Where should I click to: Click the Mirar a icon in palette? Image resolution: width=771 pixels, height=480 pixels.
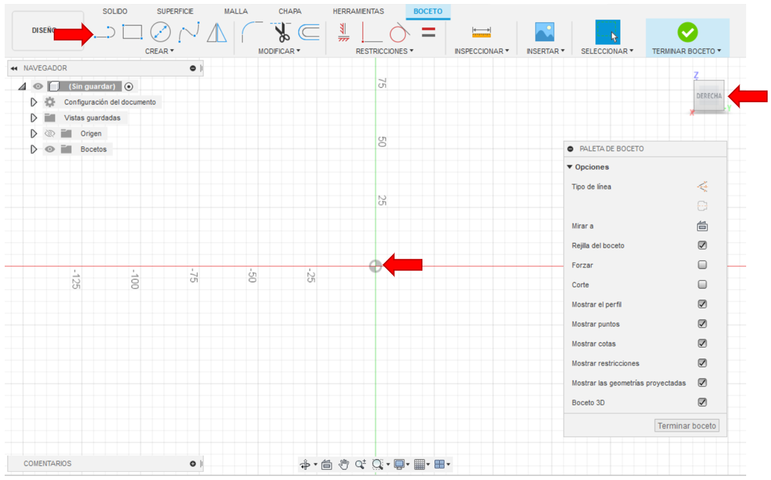(702, 226)
